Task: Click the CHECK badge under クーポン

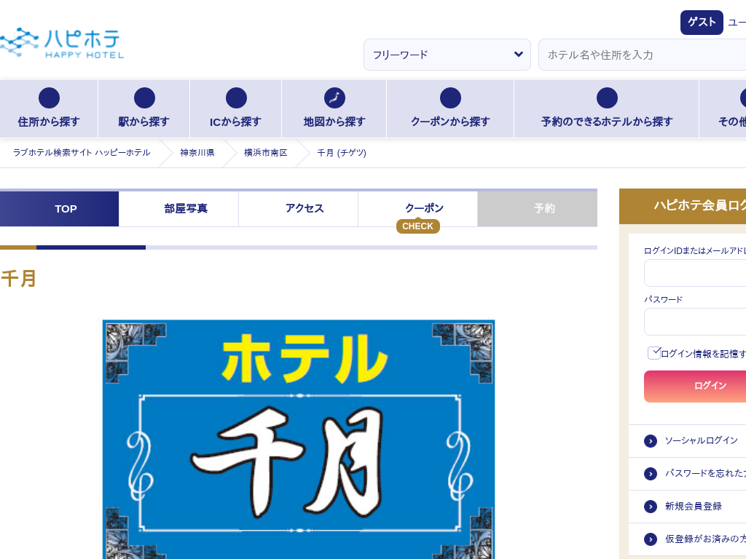Action: [417, 226]
